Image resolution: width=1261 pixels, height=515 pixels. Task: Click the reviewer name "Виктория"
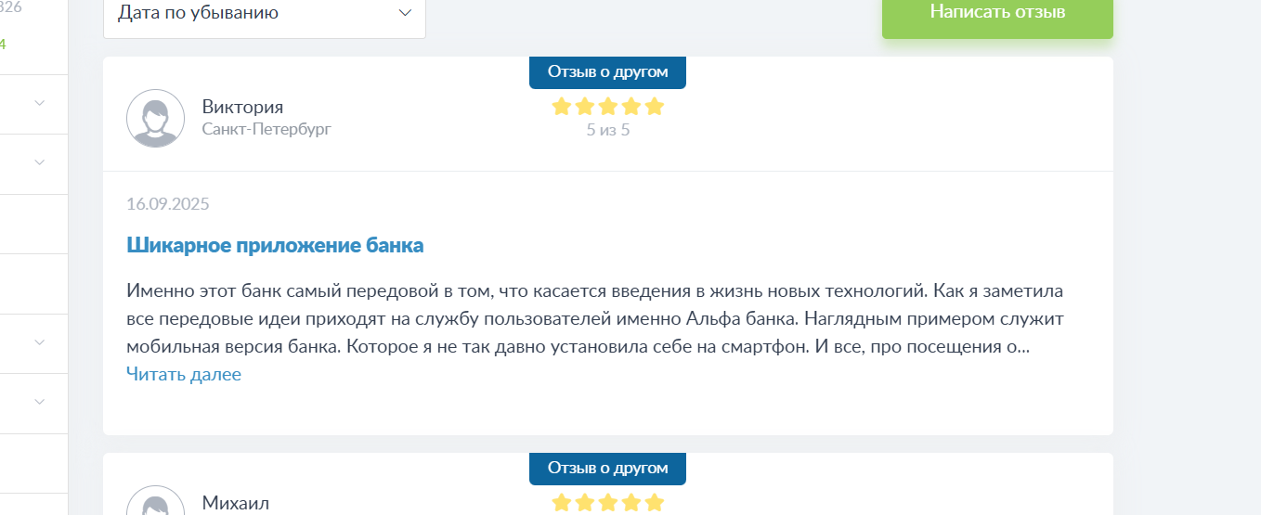(x=242, y=107)
